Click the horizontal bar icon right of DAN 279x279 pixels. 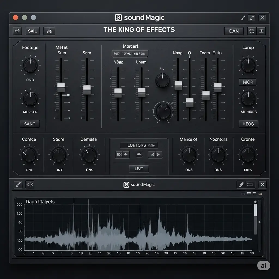tap(261, 31)
